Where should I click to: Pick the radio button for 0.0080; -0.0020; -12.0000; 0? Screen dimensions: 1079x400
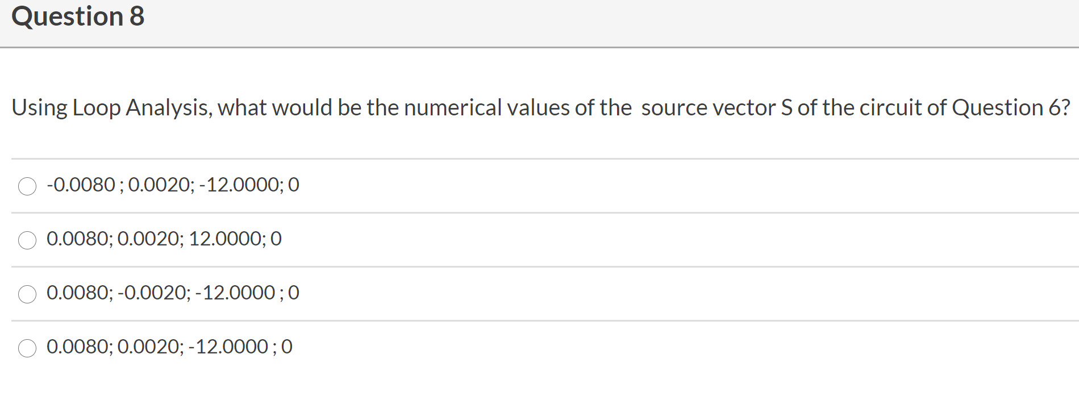click(x=27, y=294)
